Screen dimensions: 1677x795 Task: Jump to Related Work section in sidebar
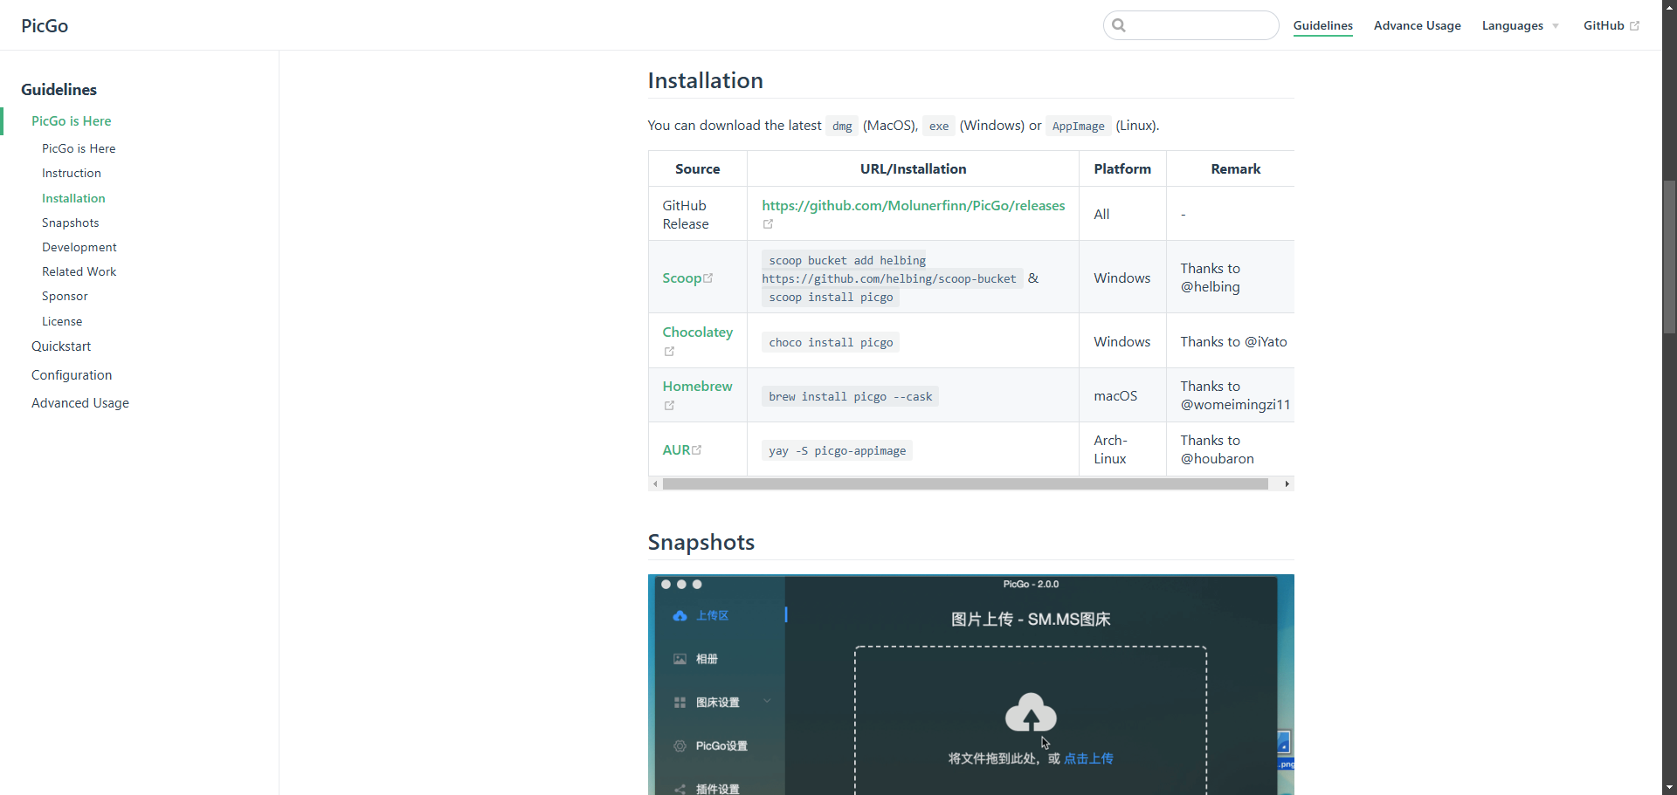tap(79, 272)
